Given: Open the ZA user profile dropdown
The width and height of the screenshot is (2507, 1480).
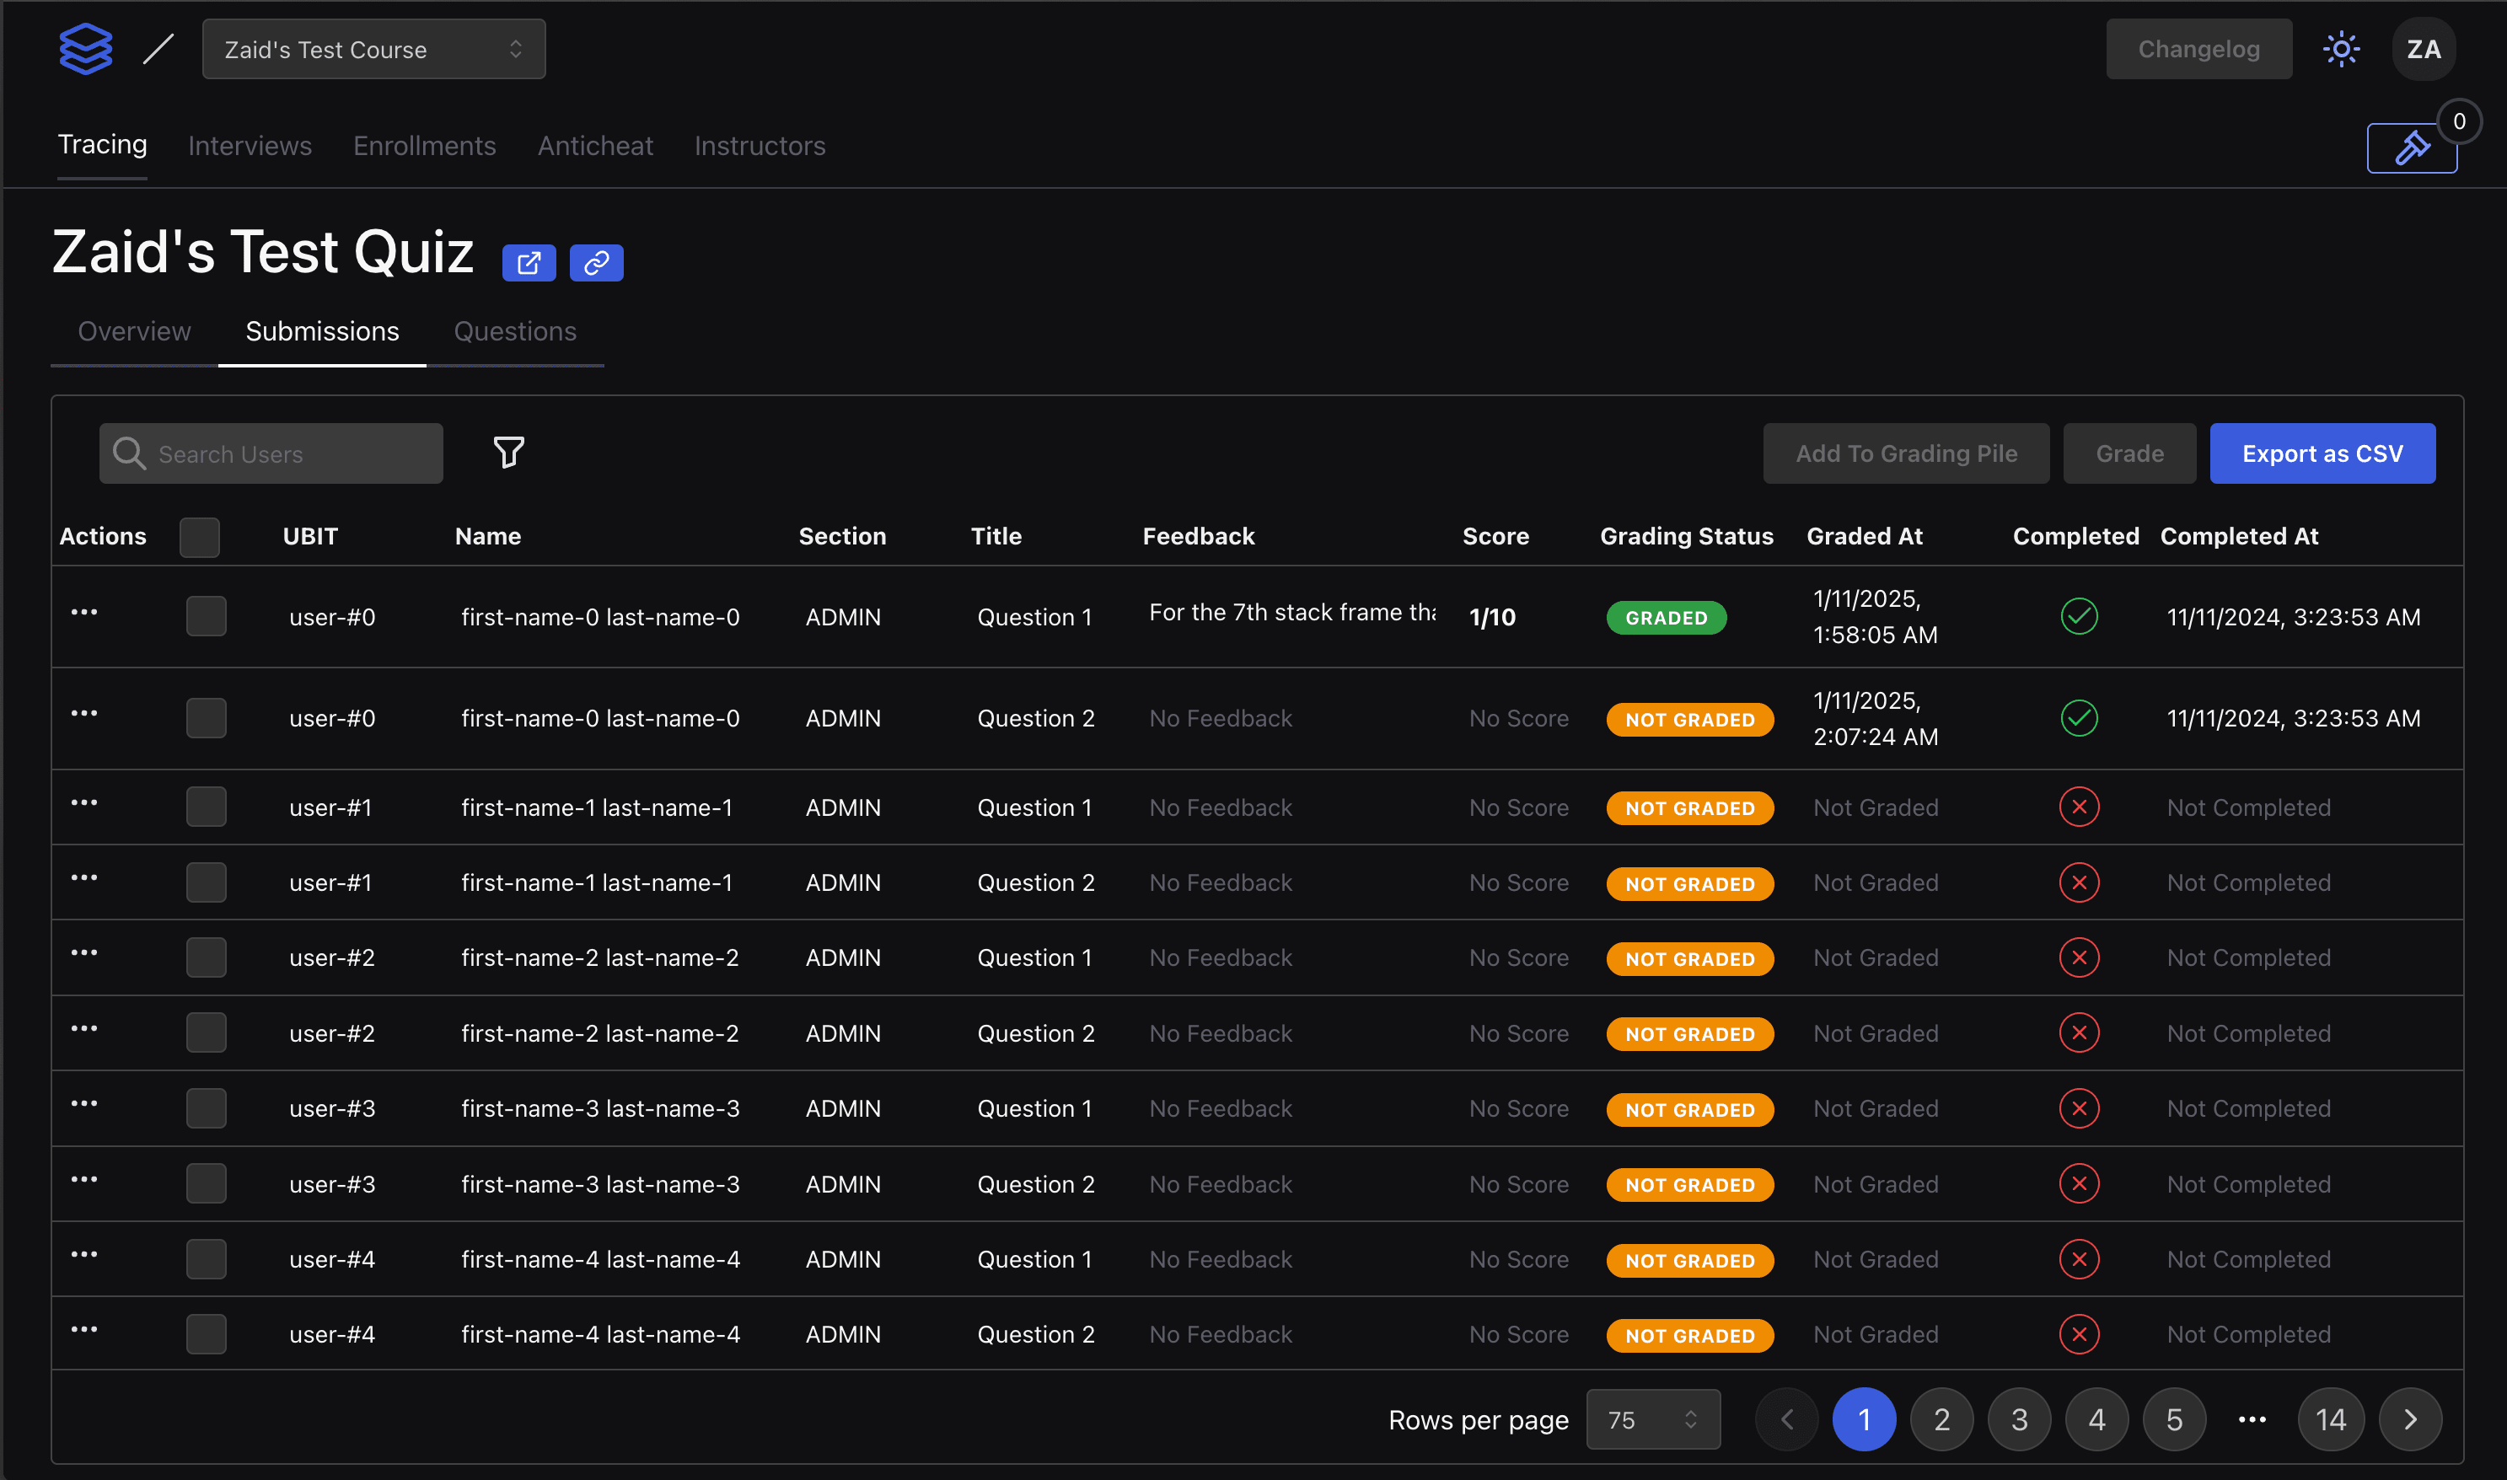Looking at the screenshot, I should click(x=2423, y=47).
